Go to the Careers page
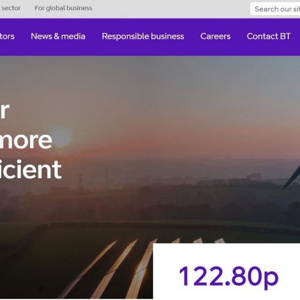This screenshot has width=300, height=300. pos(215,36)
